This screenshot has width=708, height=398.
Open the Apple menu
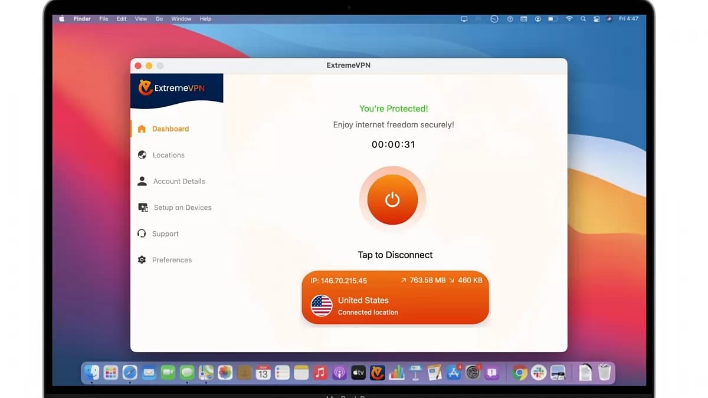[x=61, y=18]
